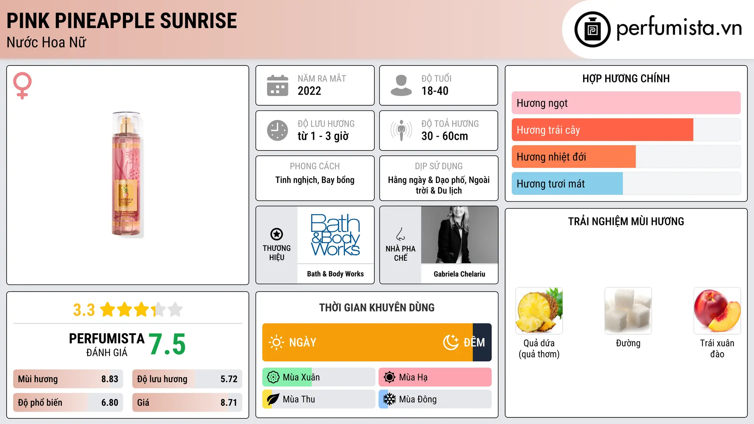Screen dimensions: 754x424
Task: Click the PHONG CÁCH label
Action: point(315,166)
